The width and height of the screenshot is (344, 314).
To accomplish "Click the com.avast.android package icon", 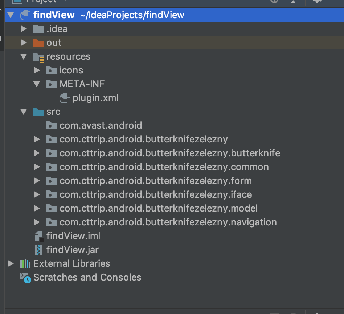I will point(52,126).
